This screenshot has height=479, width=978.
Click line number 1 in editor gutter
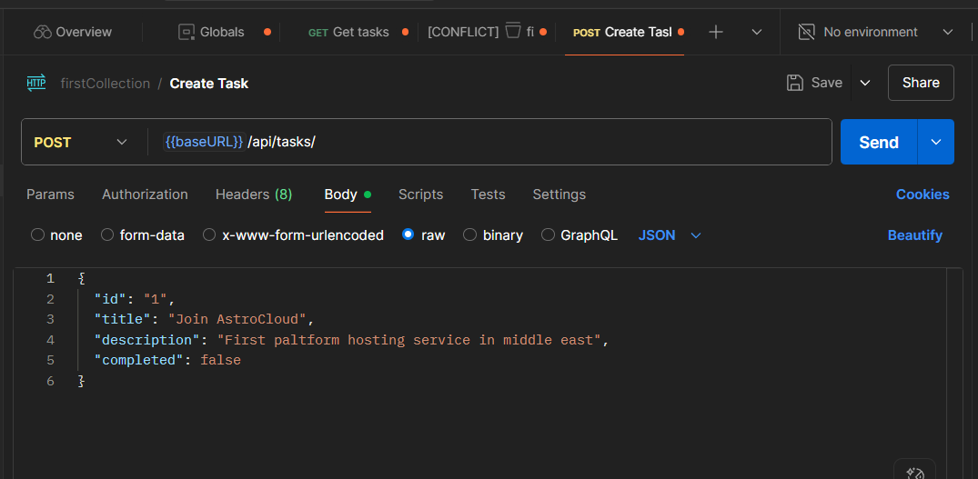click(51, 278)
